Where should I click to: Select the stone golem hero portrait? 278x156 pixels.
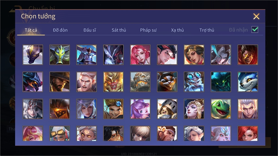140,82
